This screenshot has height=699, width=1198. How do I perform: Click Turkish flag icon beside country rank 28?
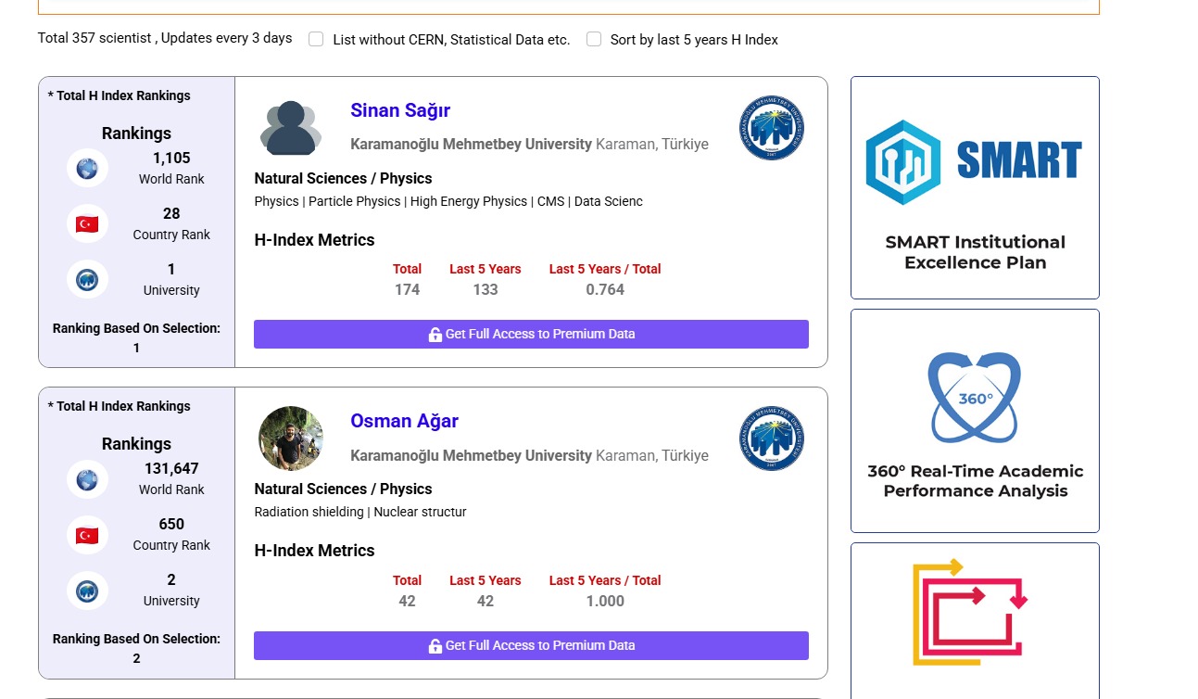(87, 224)
